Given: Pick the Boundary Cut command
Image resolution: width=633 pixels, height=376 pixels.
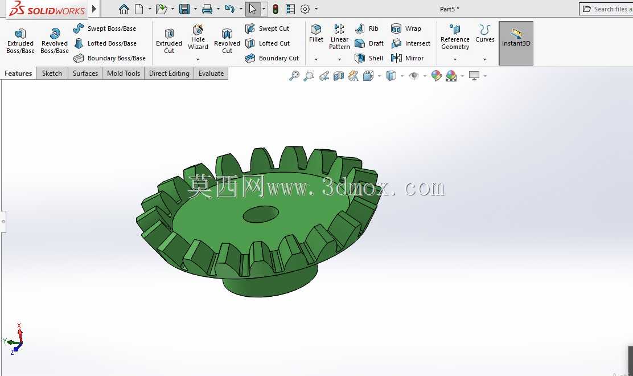Looking at the screenshot, I should pyautogui.click(x=272, y=58).
